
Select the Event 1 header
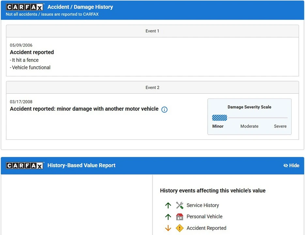152,31
